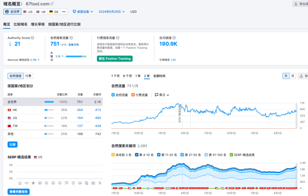
Task: Click the Taiwan flag in TW row
Action: tap(9, 126)
